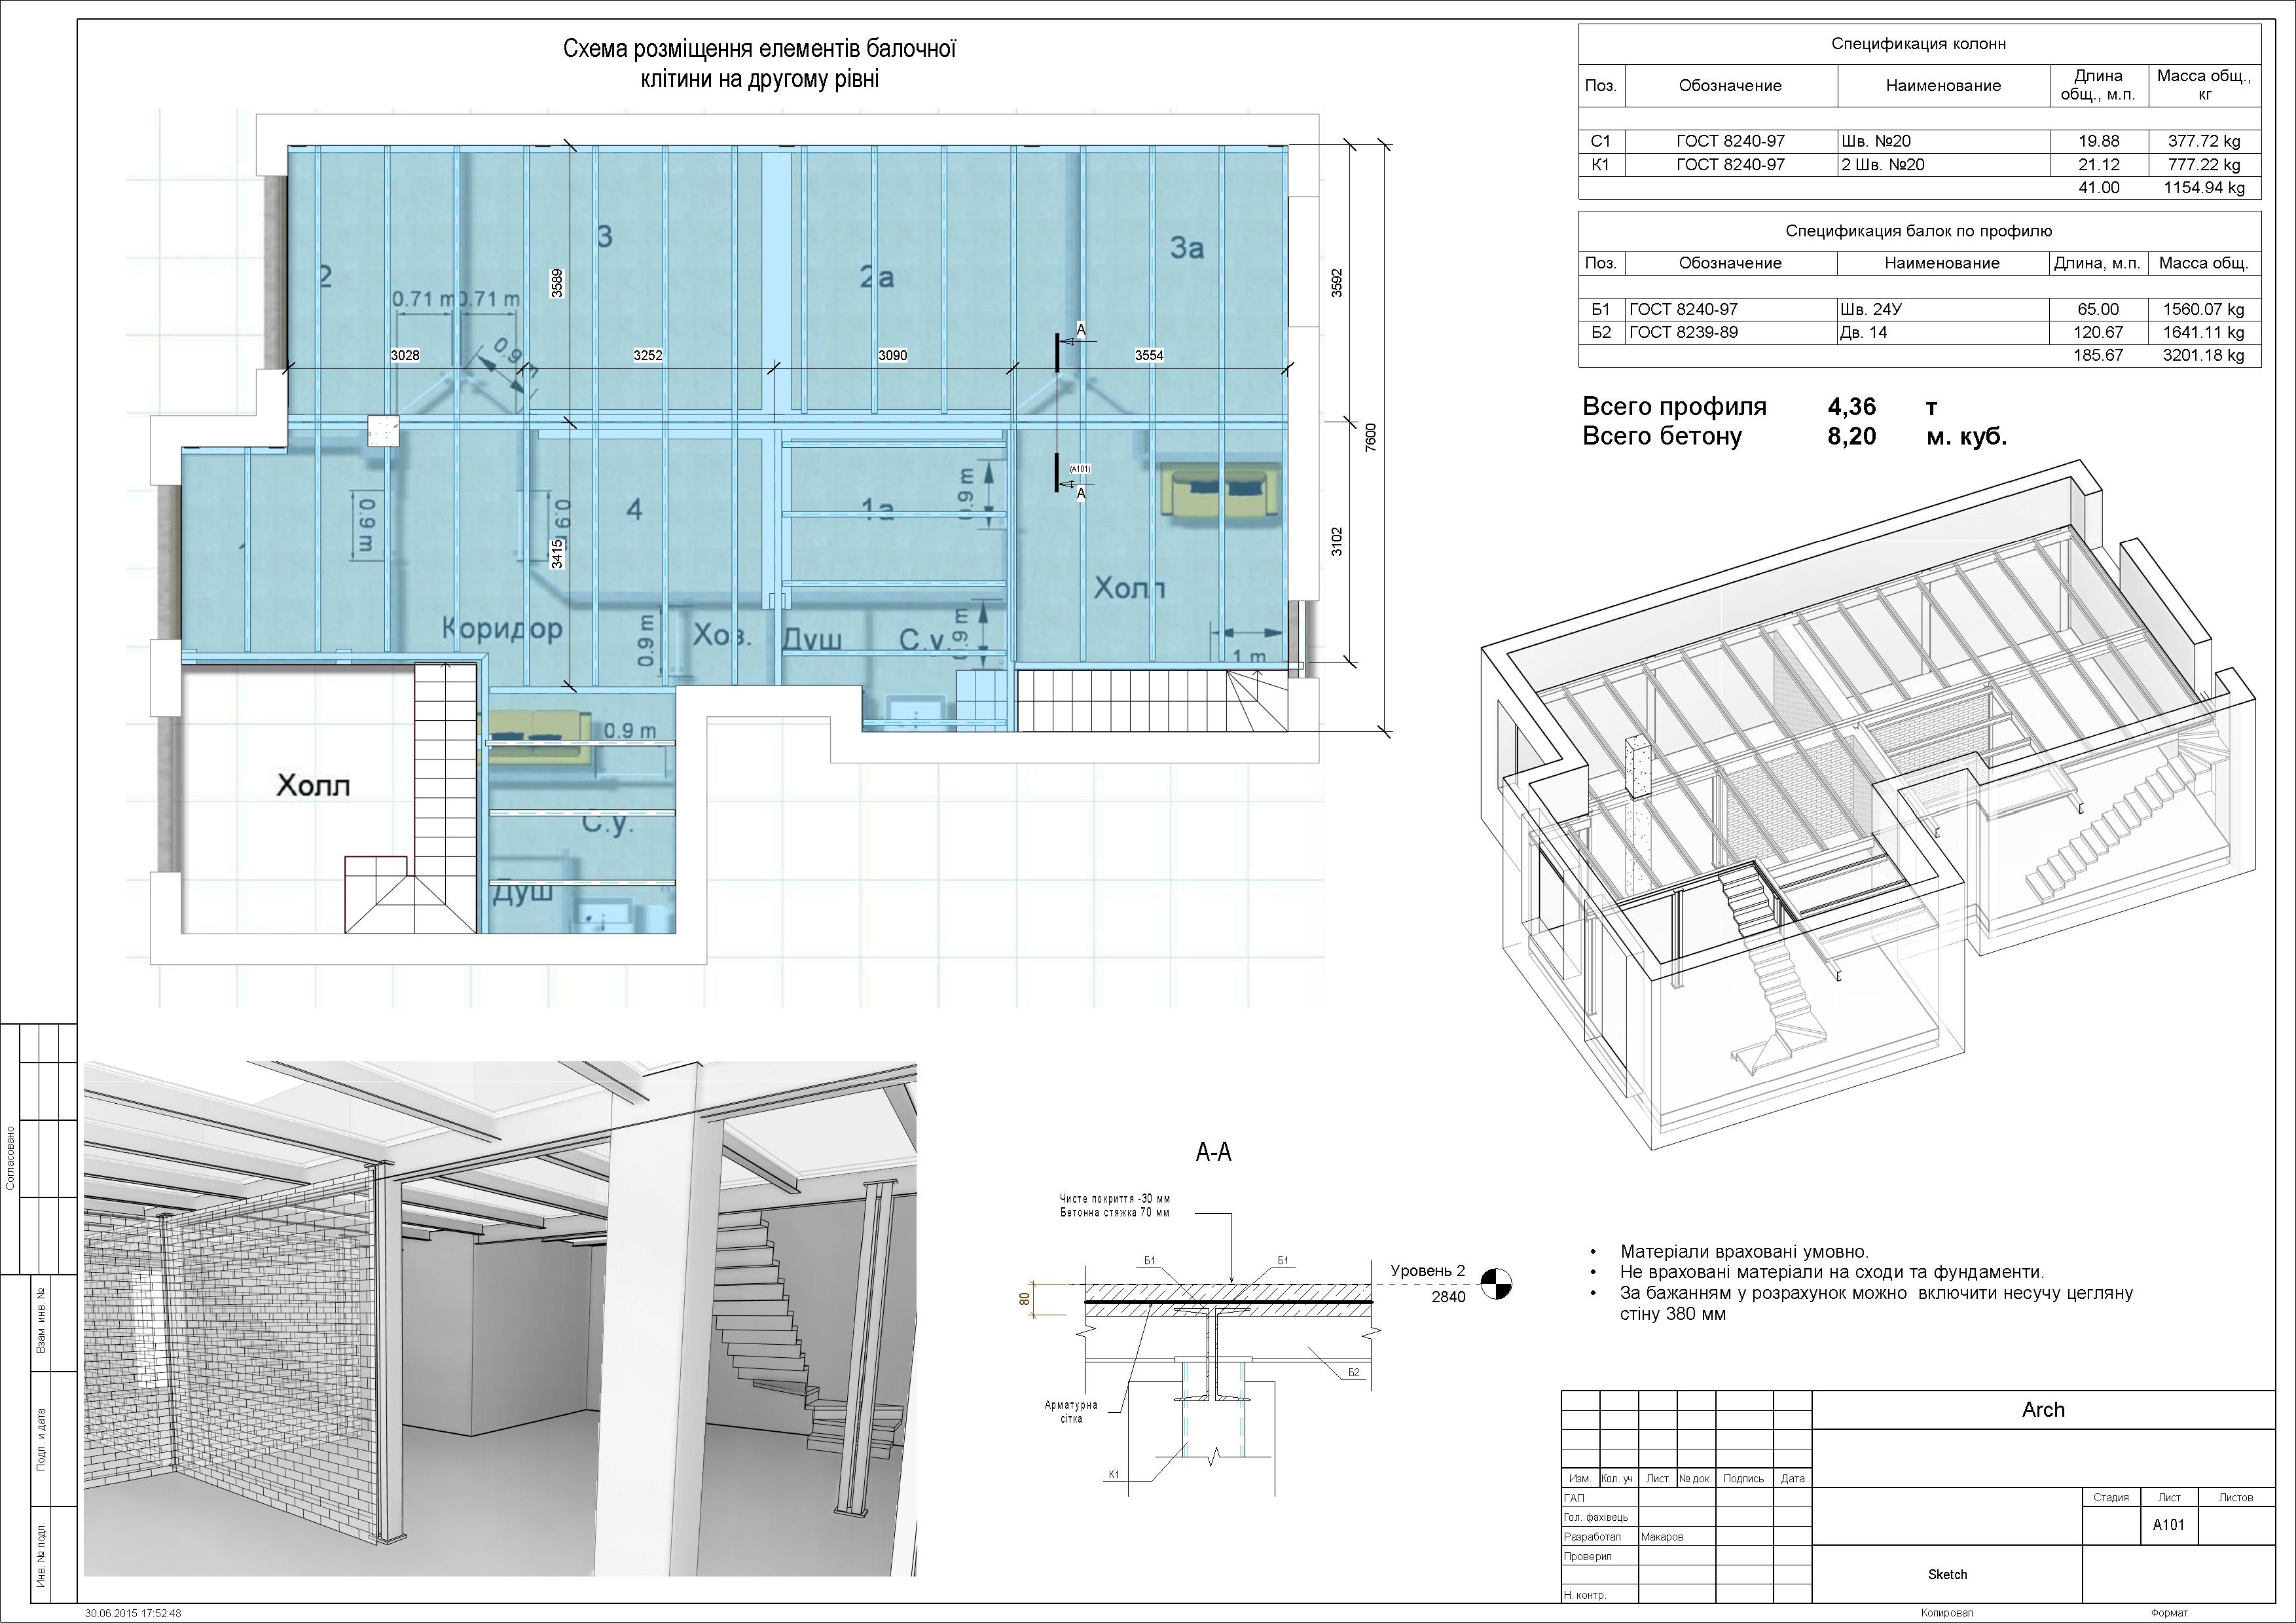The image size is (2296, 1623).
Task: Select the total length '41.00'
Action: tap(2098, 187)
